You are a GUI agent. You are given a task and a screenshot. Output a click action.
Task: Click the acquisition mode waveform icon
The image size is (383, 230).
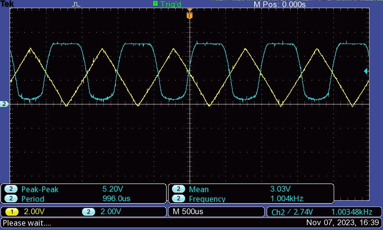point(77,4)
